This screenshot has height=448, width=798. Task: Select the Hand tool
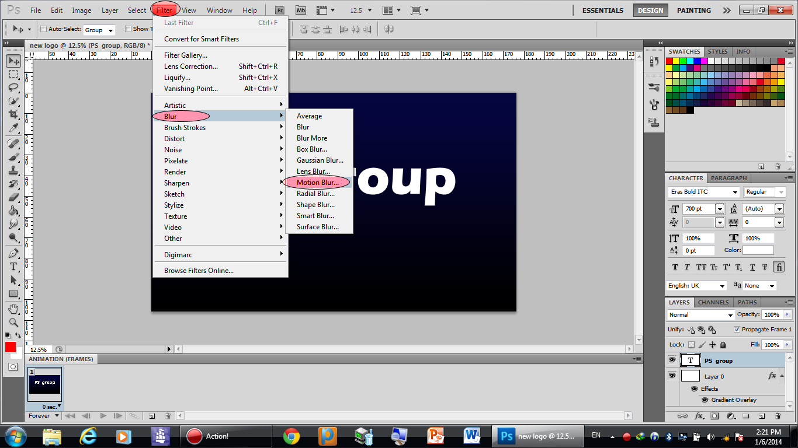[x=13, y=309]
